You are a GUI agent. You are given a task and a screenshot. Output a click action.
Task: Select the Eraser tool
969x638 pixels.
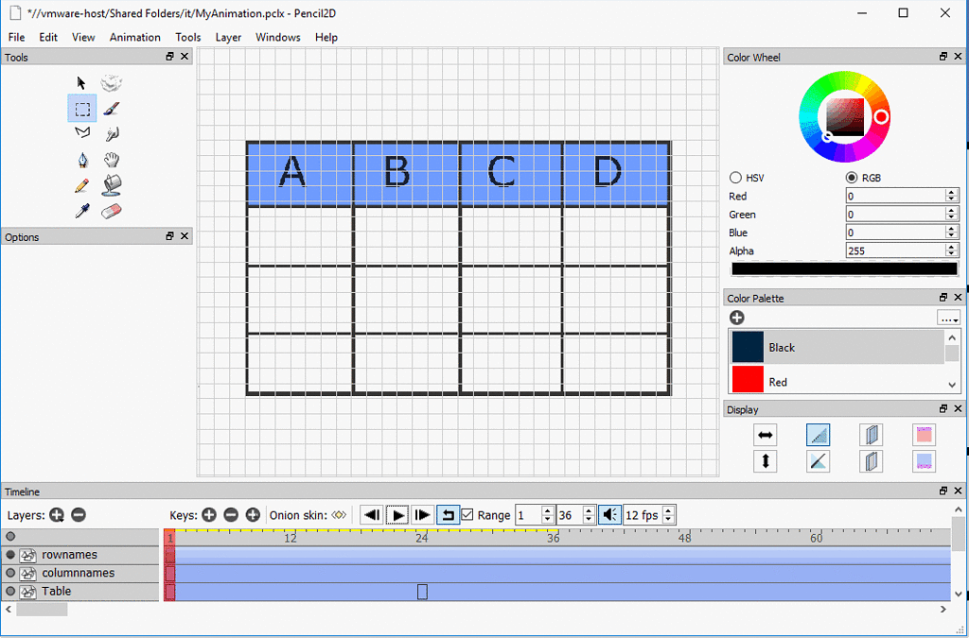(112, 211)
